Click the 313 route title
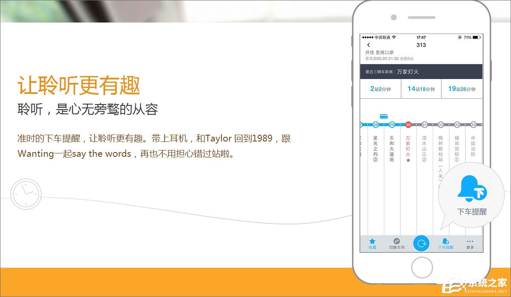This screenshot has height=297, width=511. click(x=421, y=45)
